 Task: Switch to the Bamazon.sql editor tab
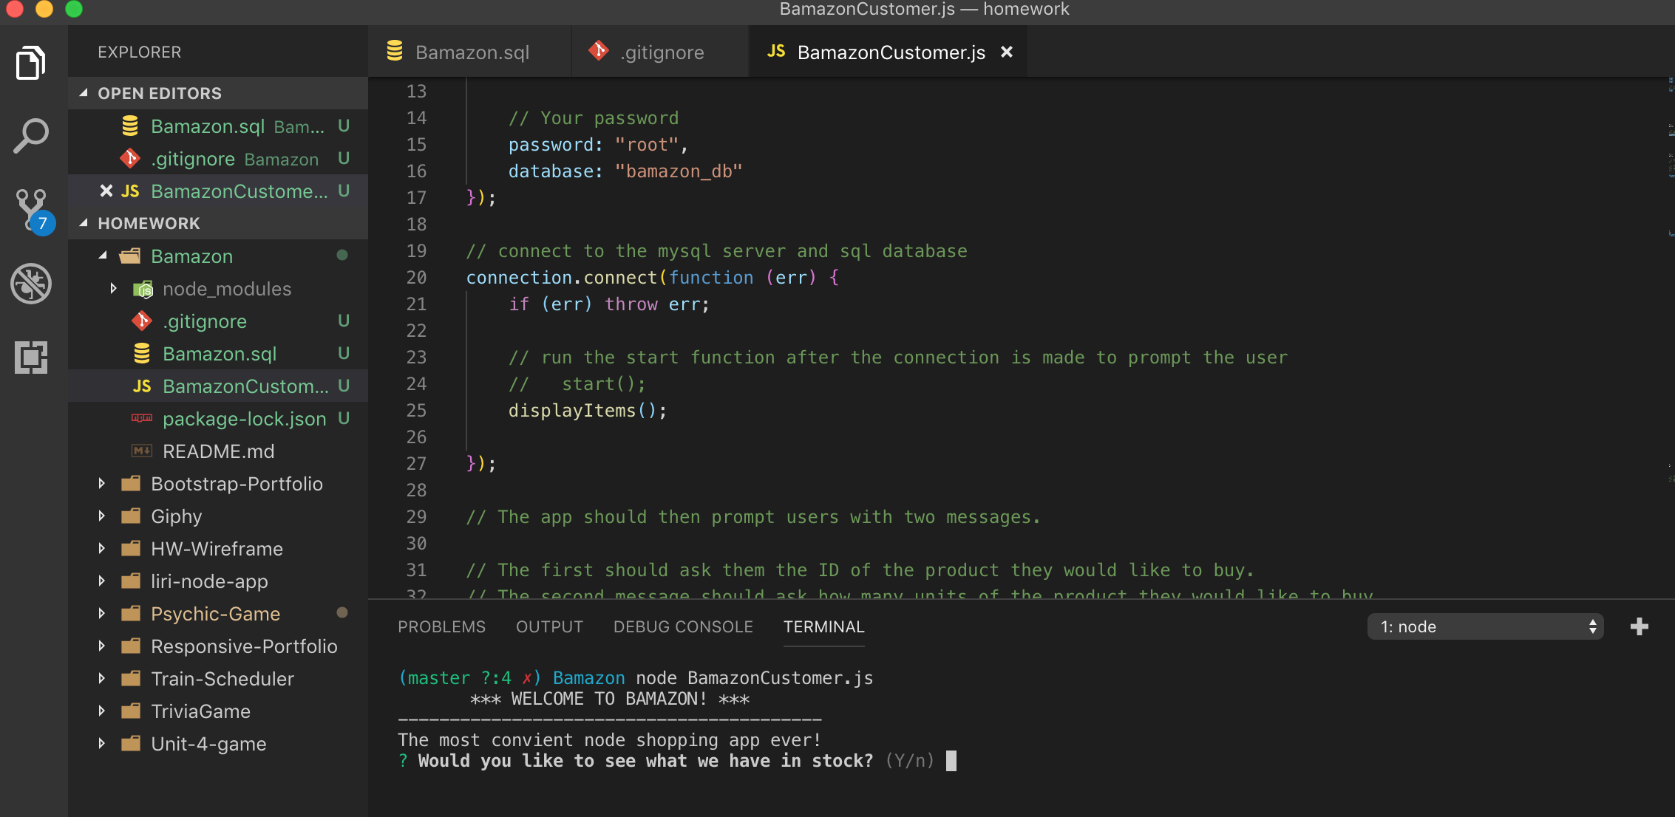[472, 52]
